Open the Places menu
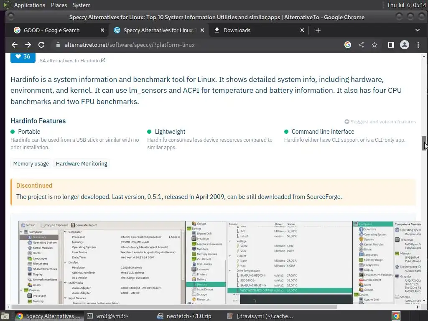Viewport: 428px width, 321px height. pyautogui.click(x=59, y=5)
